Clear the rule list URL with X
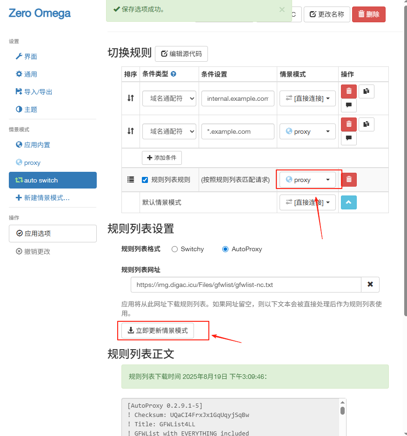407x436 pixels. pyautogui.click(x=370, y=284)
